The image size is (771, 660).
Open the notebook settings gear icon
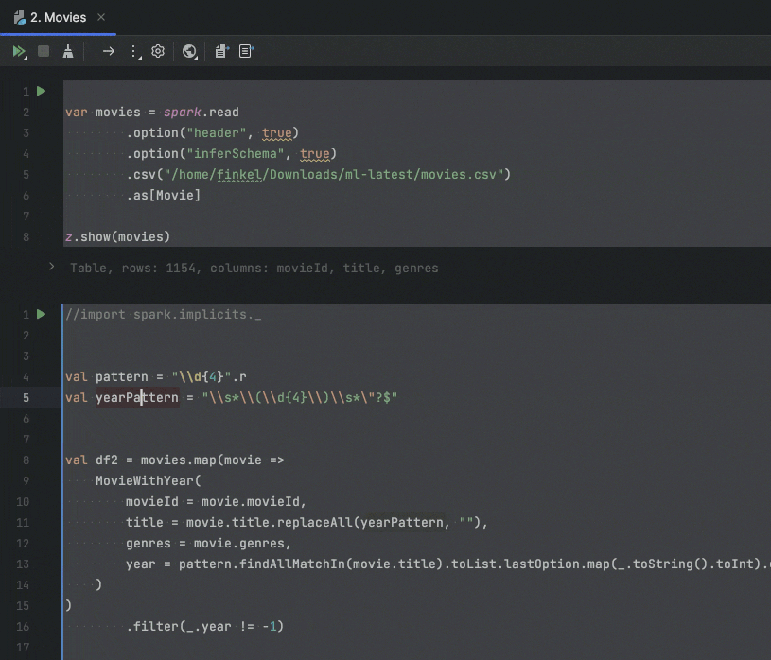pyautogui.click(x=158, y=51)
